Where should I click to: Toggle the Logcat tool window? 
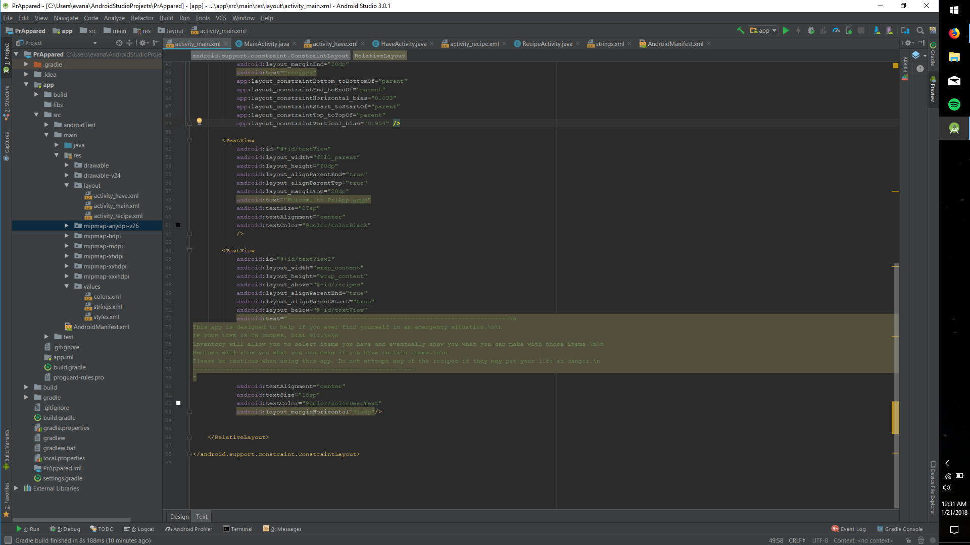(139, 529)
